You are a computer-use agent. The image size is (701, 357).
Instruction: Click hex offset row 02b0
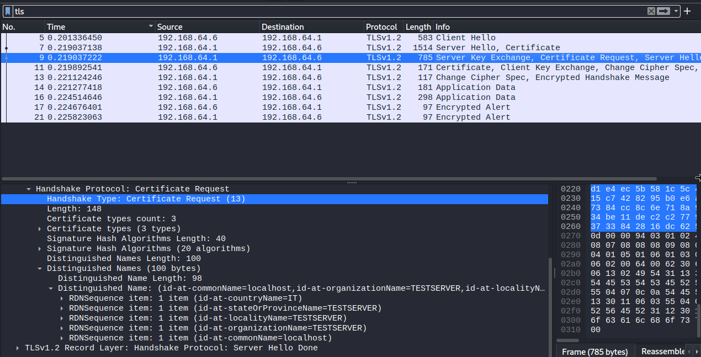[570, 273]
